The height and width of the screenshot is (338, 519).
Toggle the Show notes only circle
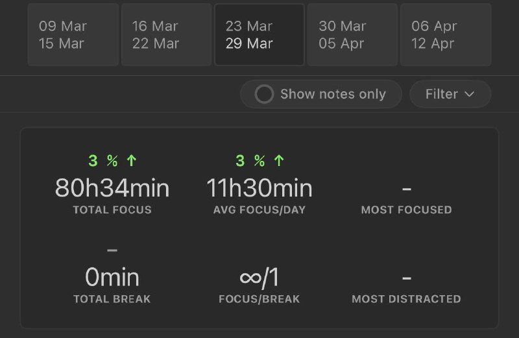[x=264, y=94]
